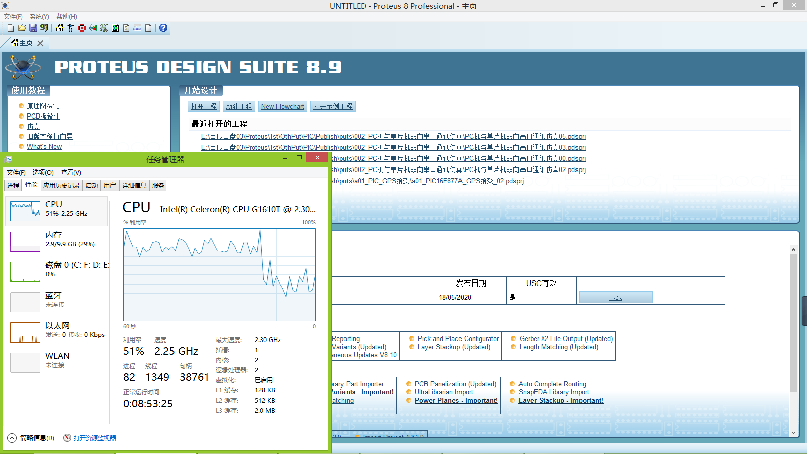Viewport: 807px width, 454px height.
Task: Open the Source Code toolbar icon
Action: [137, 28]
